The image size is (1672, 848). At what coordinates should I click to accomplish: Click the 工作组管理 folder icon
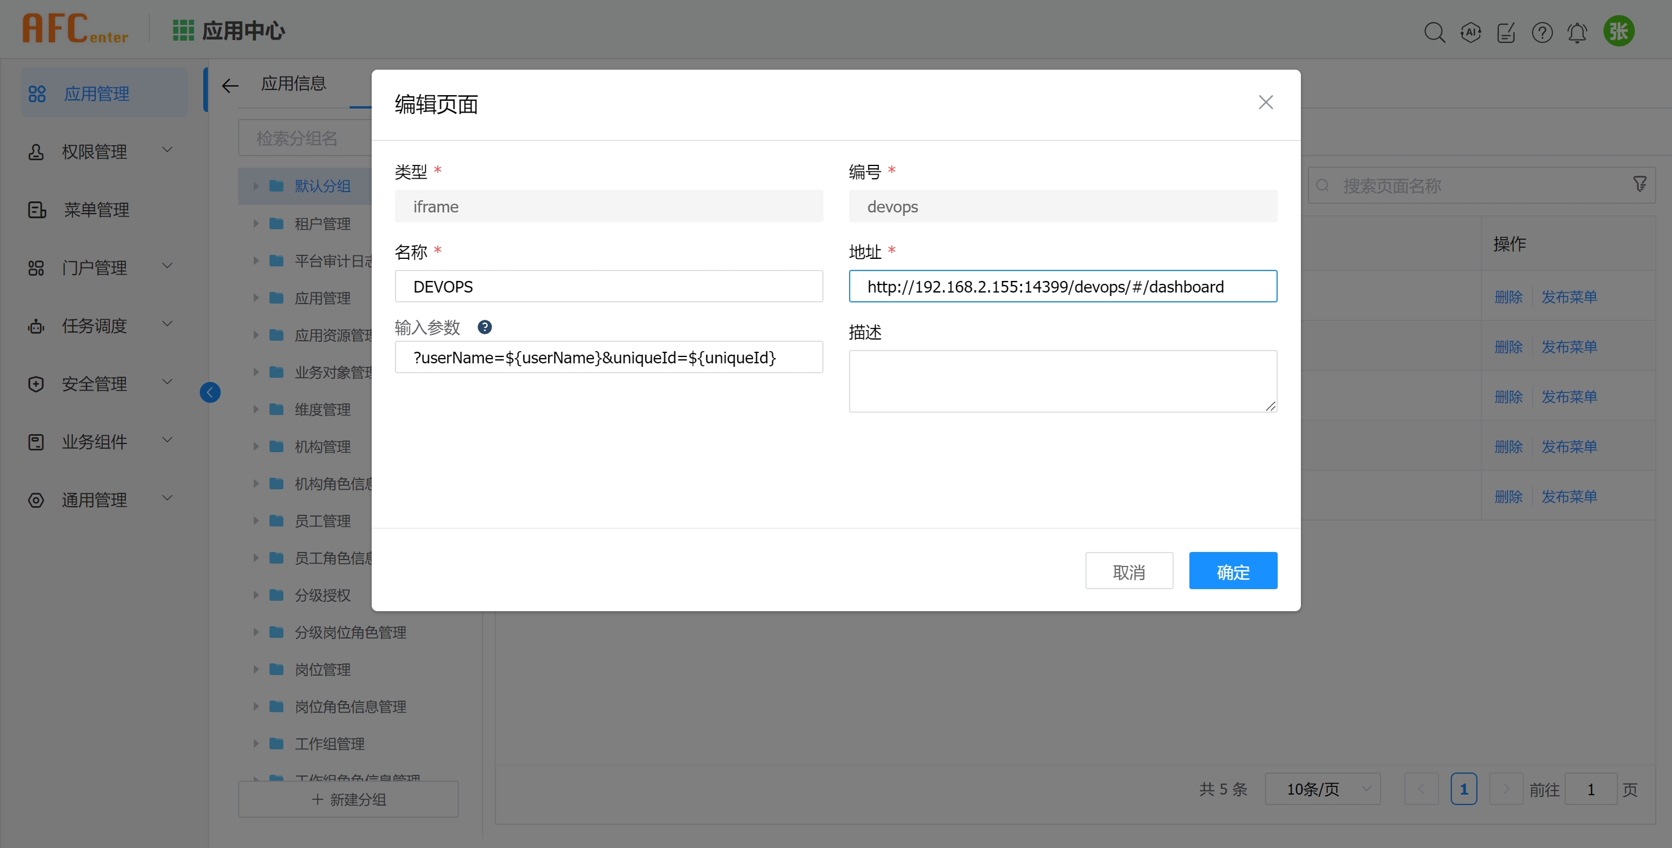coord(276,743)
